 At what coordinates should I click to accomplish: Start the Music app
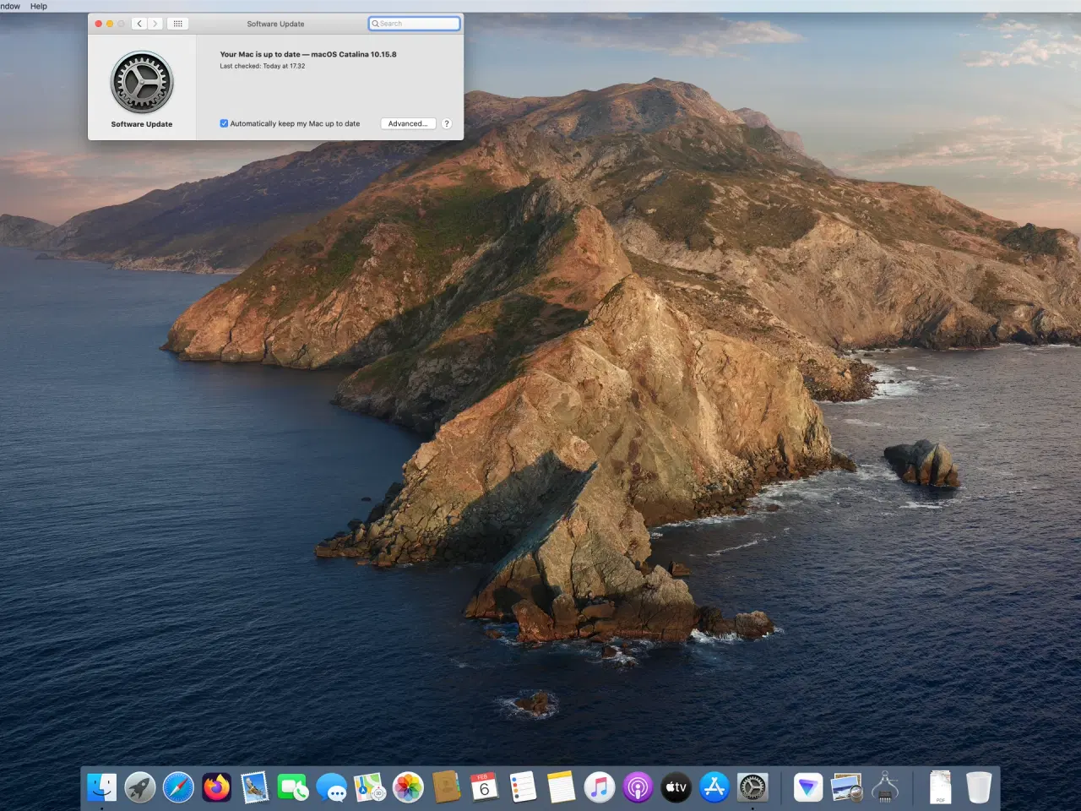600,787
